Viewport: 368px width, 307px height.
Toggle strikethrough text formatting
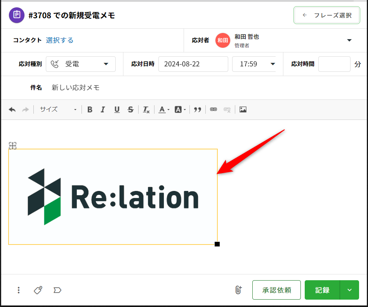click(130, 110)
